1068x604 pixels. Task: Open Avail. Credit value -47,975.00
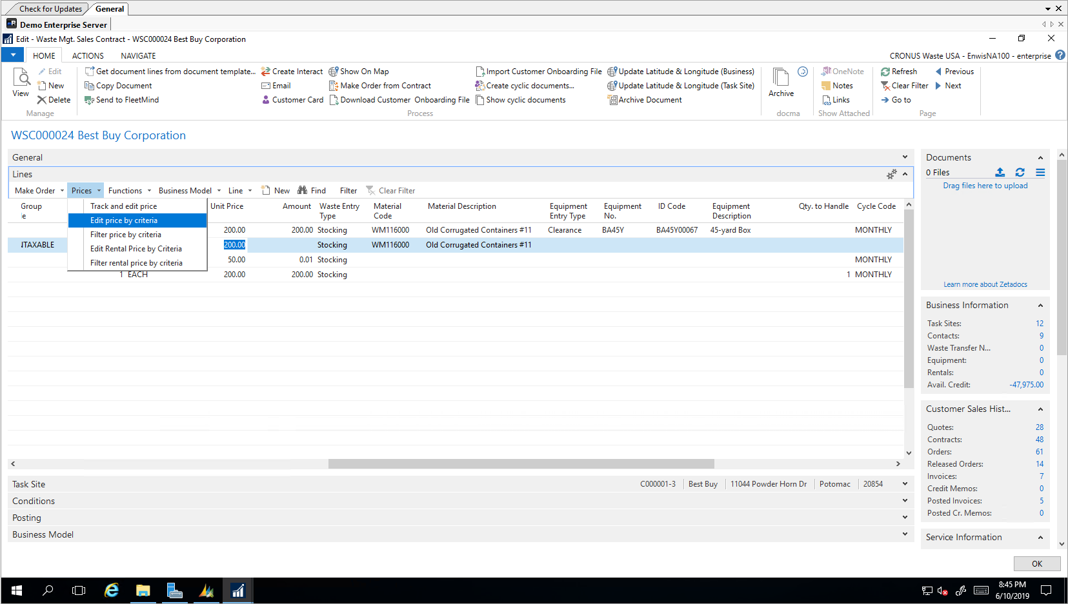[x=1026, y=385]
